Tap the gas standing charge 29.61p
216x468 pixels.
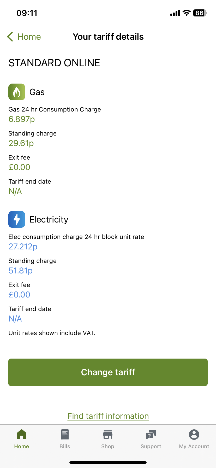21,143
